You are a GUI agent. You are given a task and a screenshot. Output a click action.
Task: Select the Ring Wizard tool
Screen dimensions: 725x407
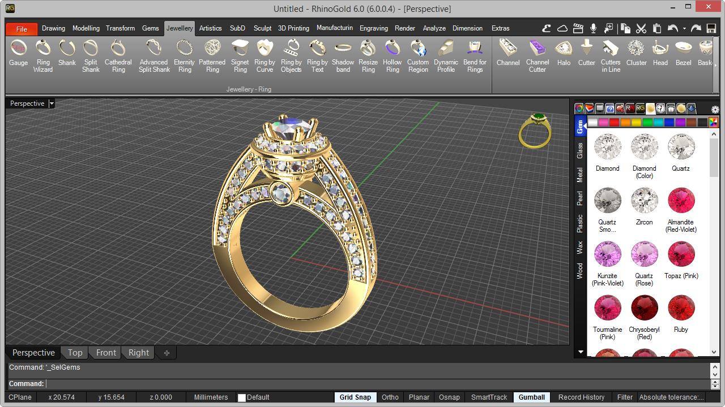tap(43, 55)
